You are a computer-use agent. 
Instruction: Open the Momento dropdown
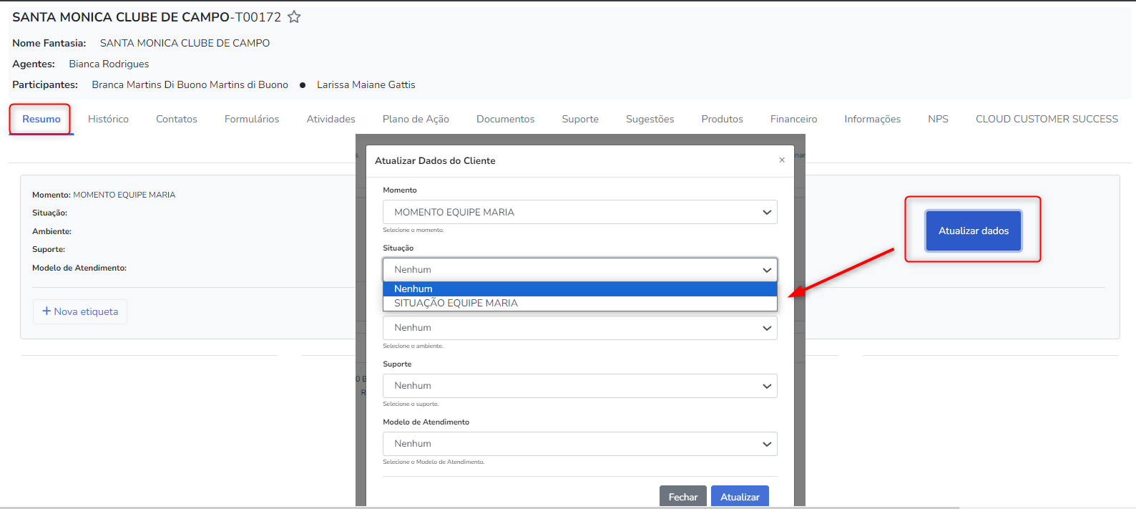tap(579, 212)
